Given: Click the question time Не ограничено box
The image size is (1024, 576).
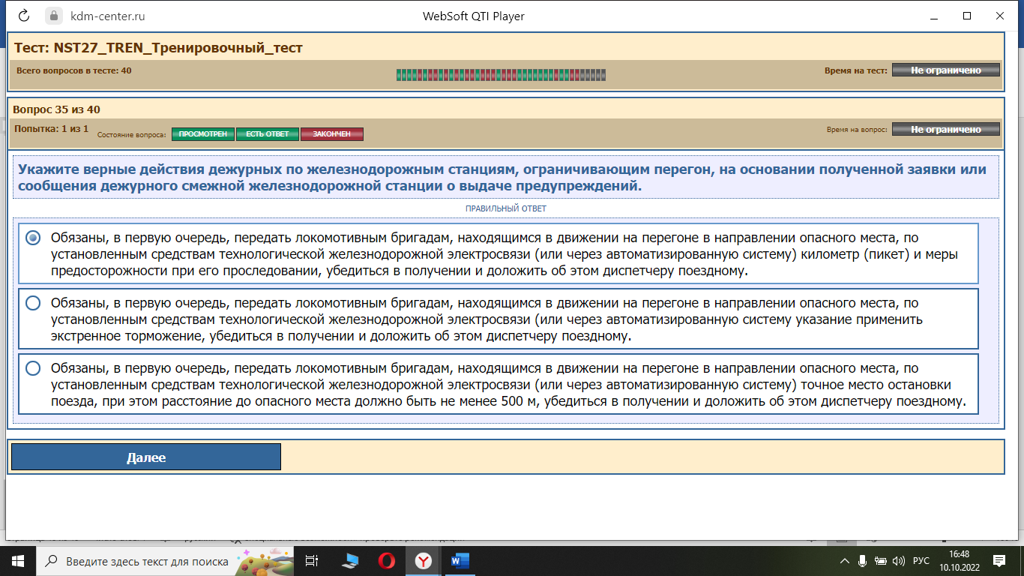Looking at the screenshot, I should (x=946, y=129).
